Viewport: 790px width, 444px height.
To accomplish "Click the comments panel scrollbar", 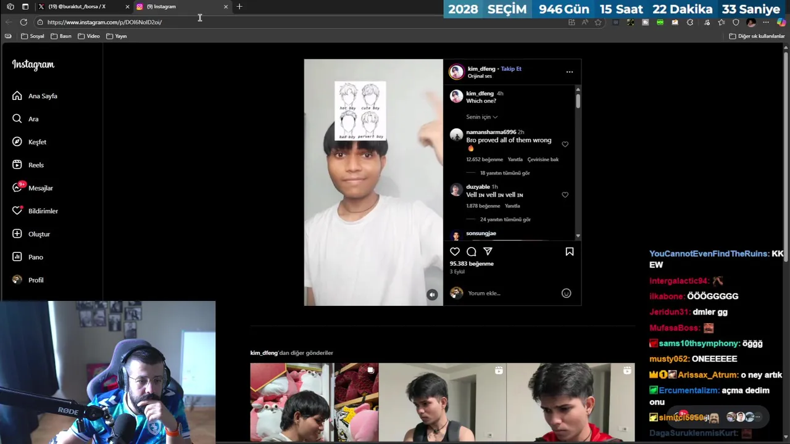I will coord(578,101).
